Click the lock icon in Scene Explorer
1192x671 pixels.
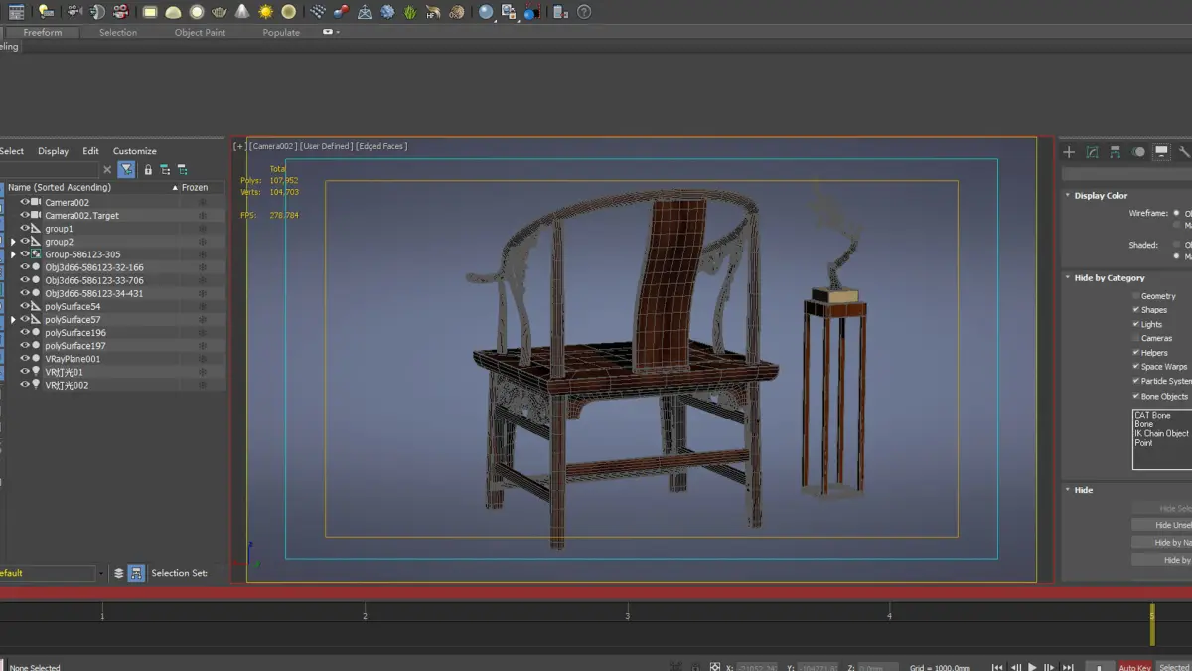point(148,170)
